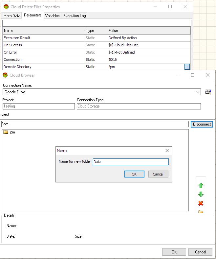Click the empty filter box above the parameters table
This screenshot has width=216, height=259.
(97, 23)
